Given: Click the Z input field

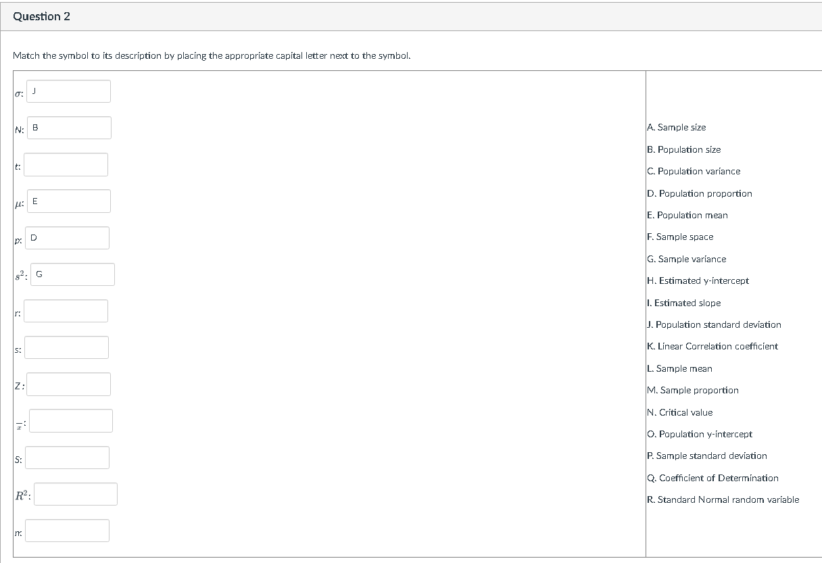Looking at the screenshot, I should tap(69, 384).
